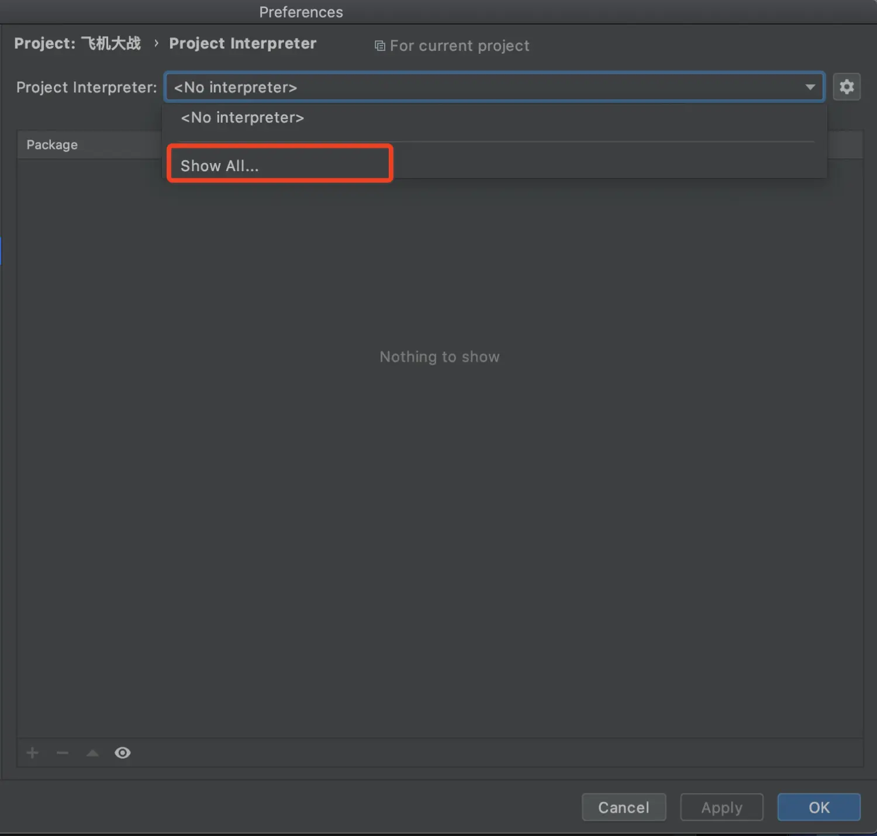Viewport: 877px width, 836px height.
Task: Click the For current project text
Action: pyautogui.click(x=460, y=46)
